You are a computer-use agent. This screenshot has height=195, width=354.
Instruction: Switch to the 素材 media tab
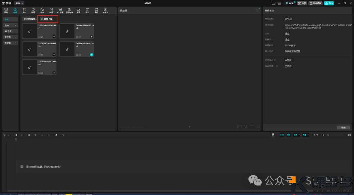6,10
